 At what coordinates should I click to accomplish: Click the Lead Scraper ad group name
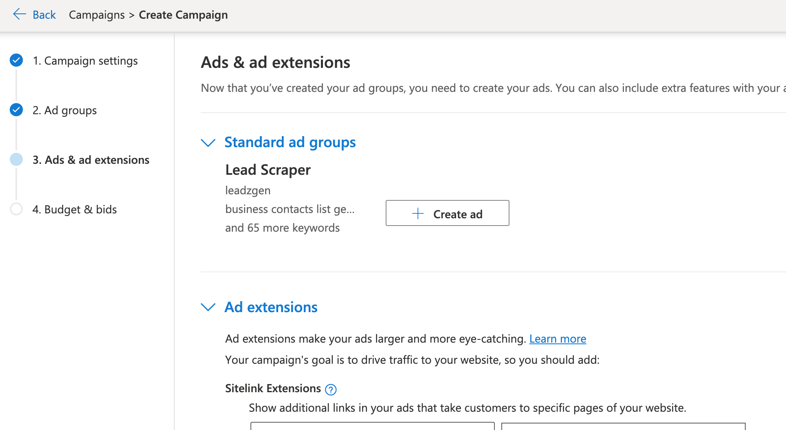point(268,170)
